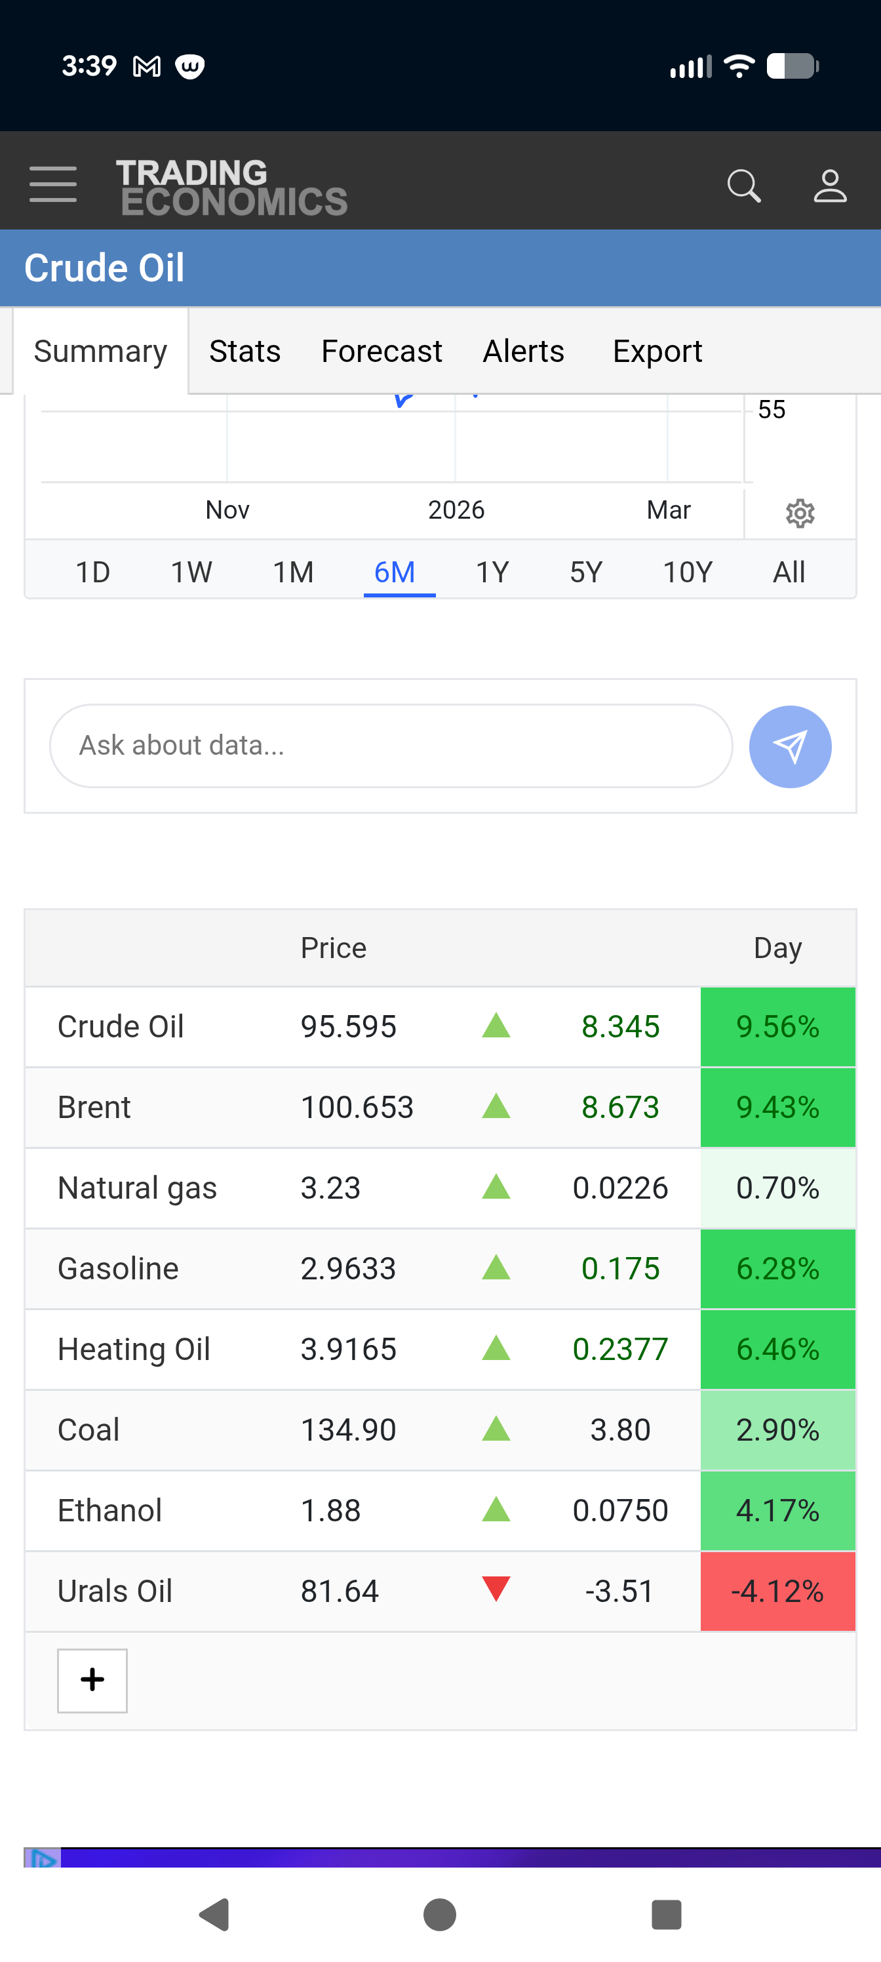Choose the 5Y chart timeframe
Screen dimensions: 881x1962
[585, 572]
